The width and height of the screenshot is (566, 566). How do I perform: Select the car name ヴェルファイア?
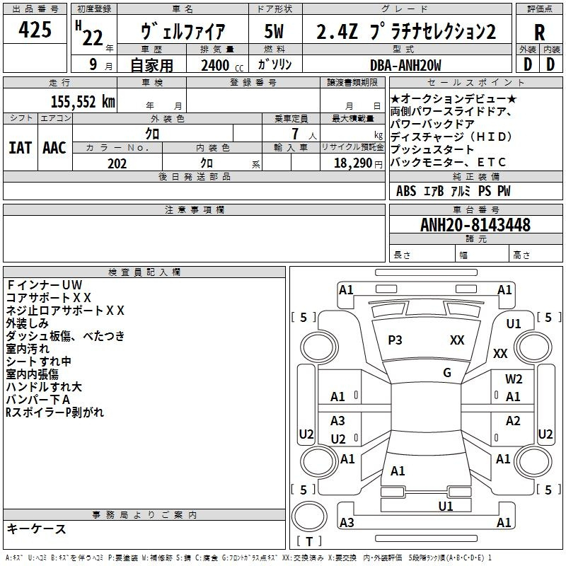click(x=183, y=31)
